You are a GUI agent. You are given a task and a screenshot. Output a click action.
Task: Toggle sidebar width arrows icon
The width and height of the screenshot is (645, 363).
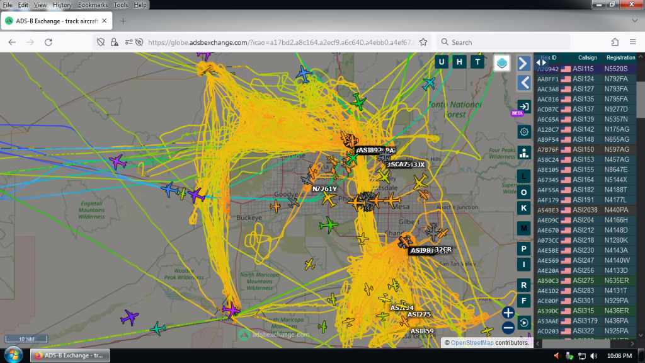[541, 63]
